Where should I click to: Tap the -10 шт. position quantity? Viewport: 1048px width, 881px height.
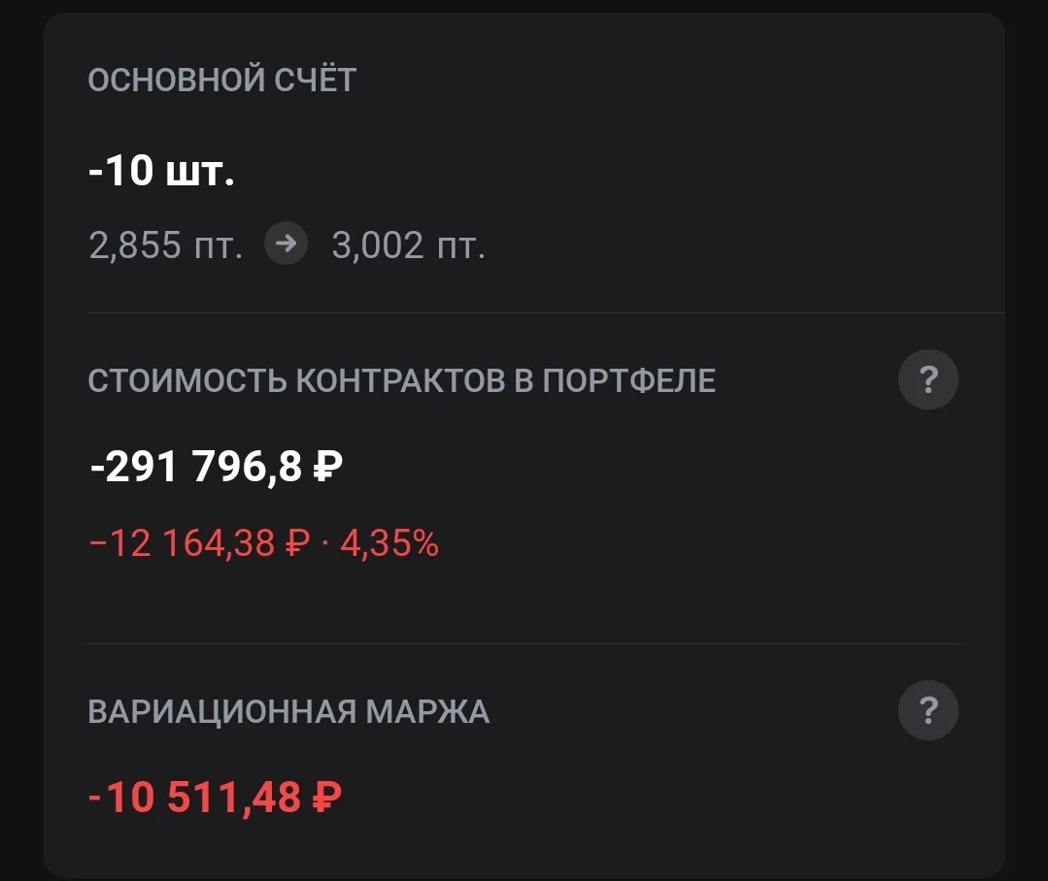(162, 170)
